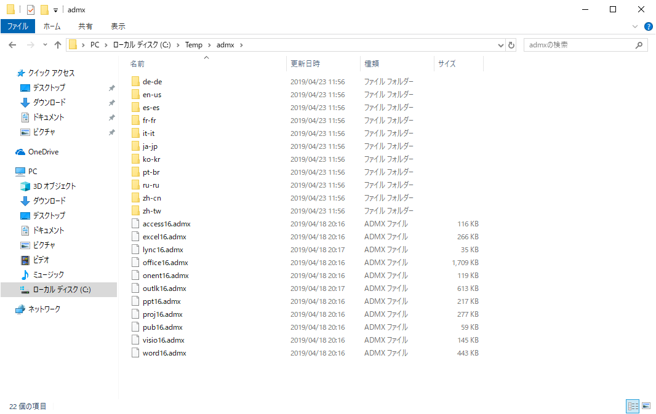Click the PC breadcrumb in address bar
Screen dimensions: 656x414
click(95, 45)
